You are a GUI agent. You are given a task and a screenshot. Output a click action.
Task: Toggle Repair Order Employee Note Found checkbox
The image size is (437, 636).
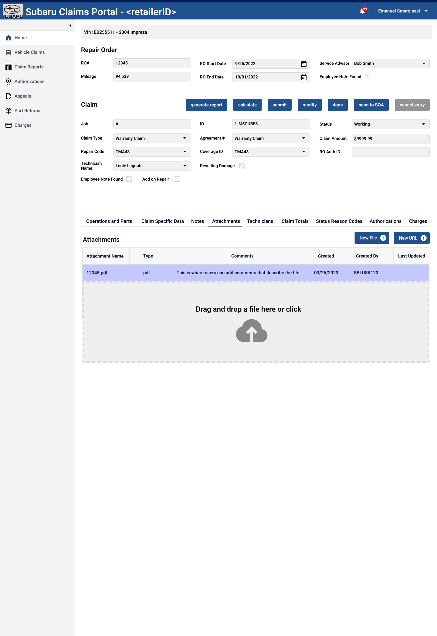(x=368, y=77)
